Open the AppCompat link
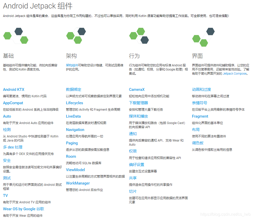253x219 pixels. (13, 103)
